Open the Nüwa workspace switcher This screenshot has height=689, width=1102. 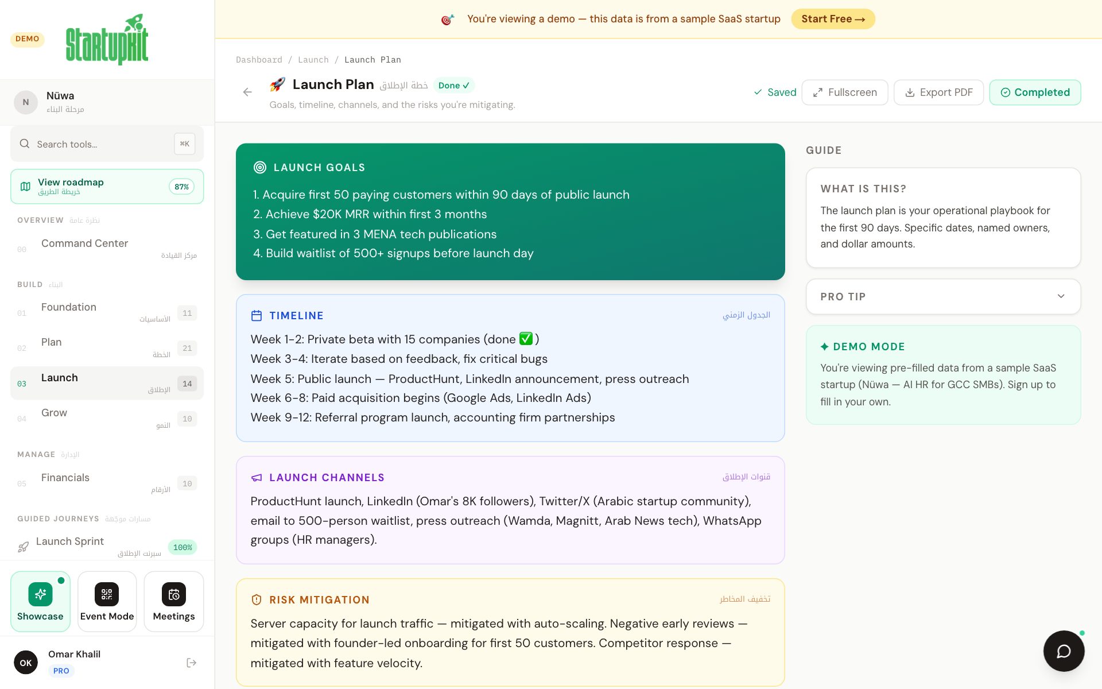107,102
